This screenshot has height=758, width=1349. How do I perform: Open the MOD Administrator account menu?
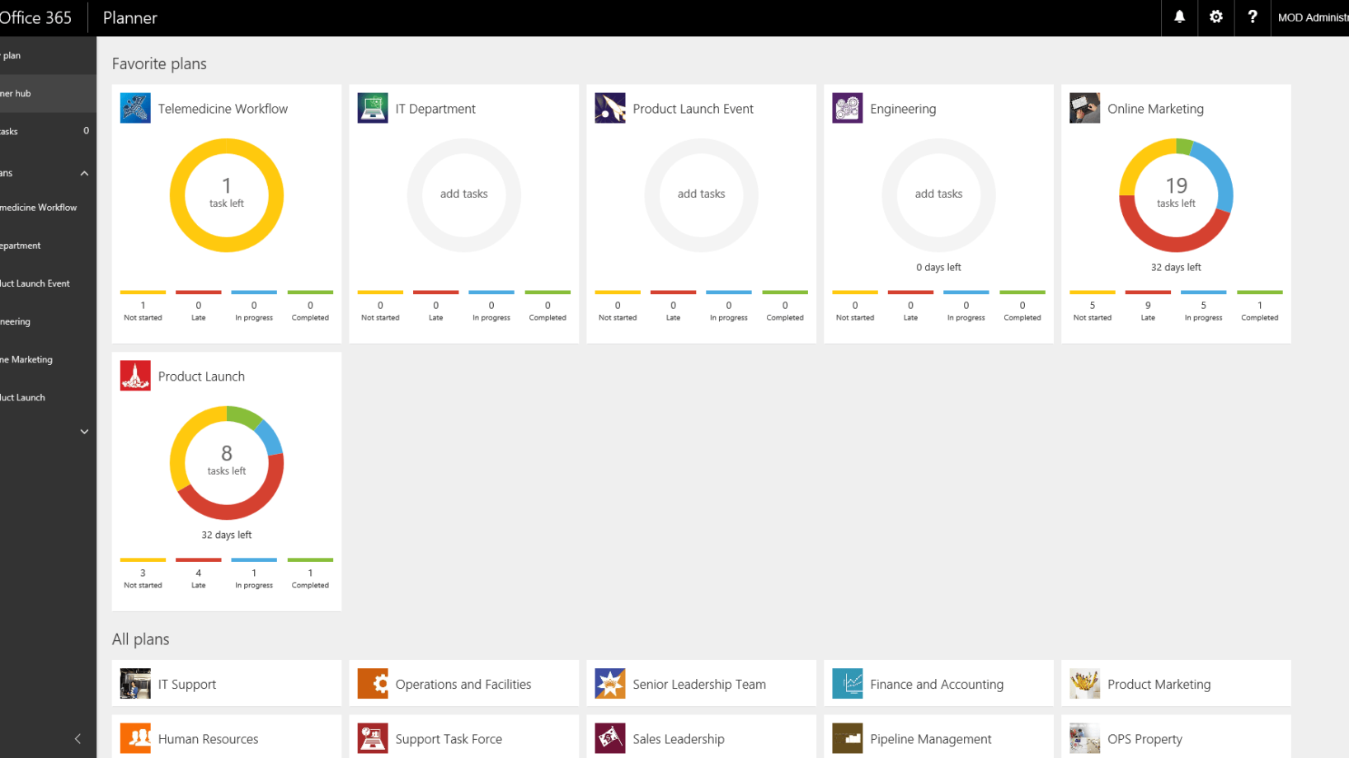[x=1310, y=17]
